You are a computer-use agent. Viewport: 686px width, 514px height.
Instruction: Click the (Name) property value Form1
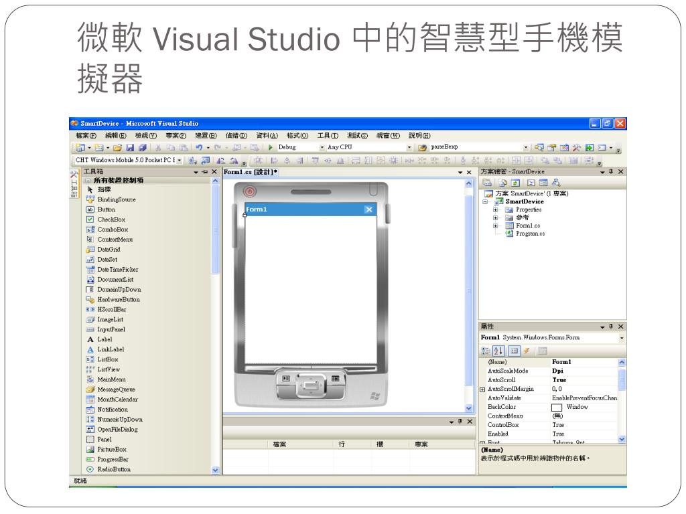[x=562, y=362]
